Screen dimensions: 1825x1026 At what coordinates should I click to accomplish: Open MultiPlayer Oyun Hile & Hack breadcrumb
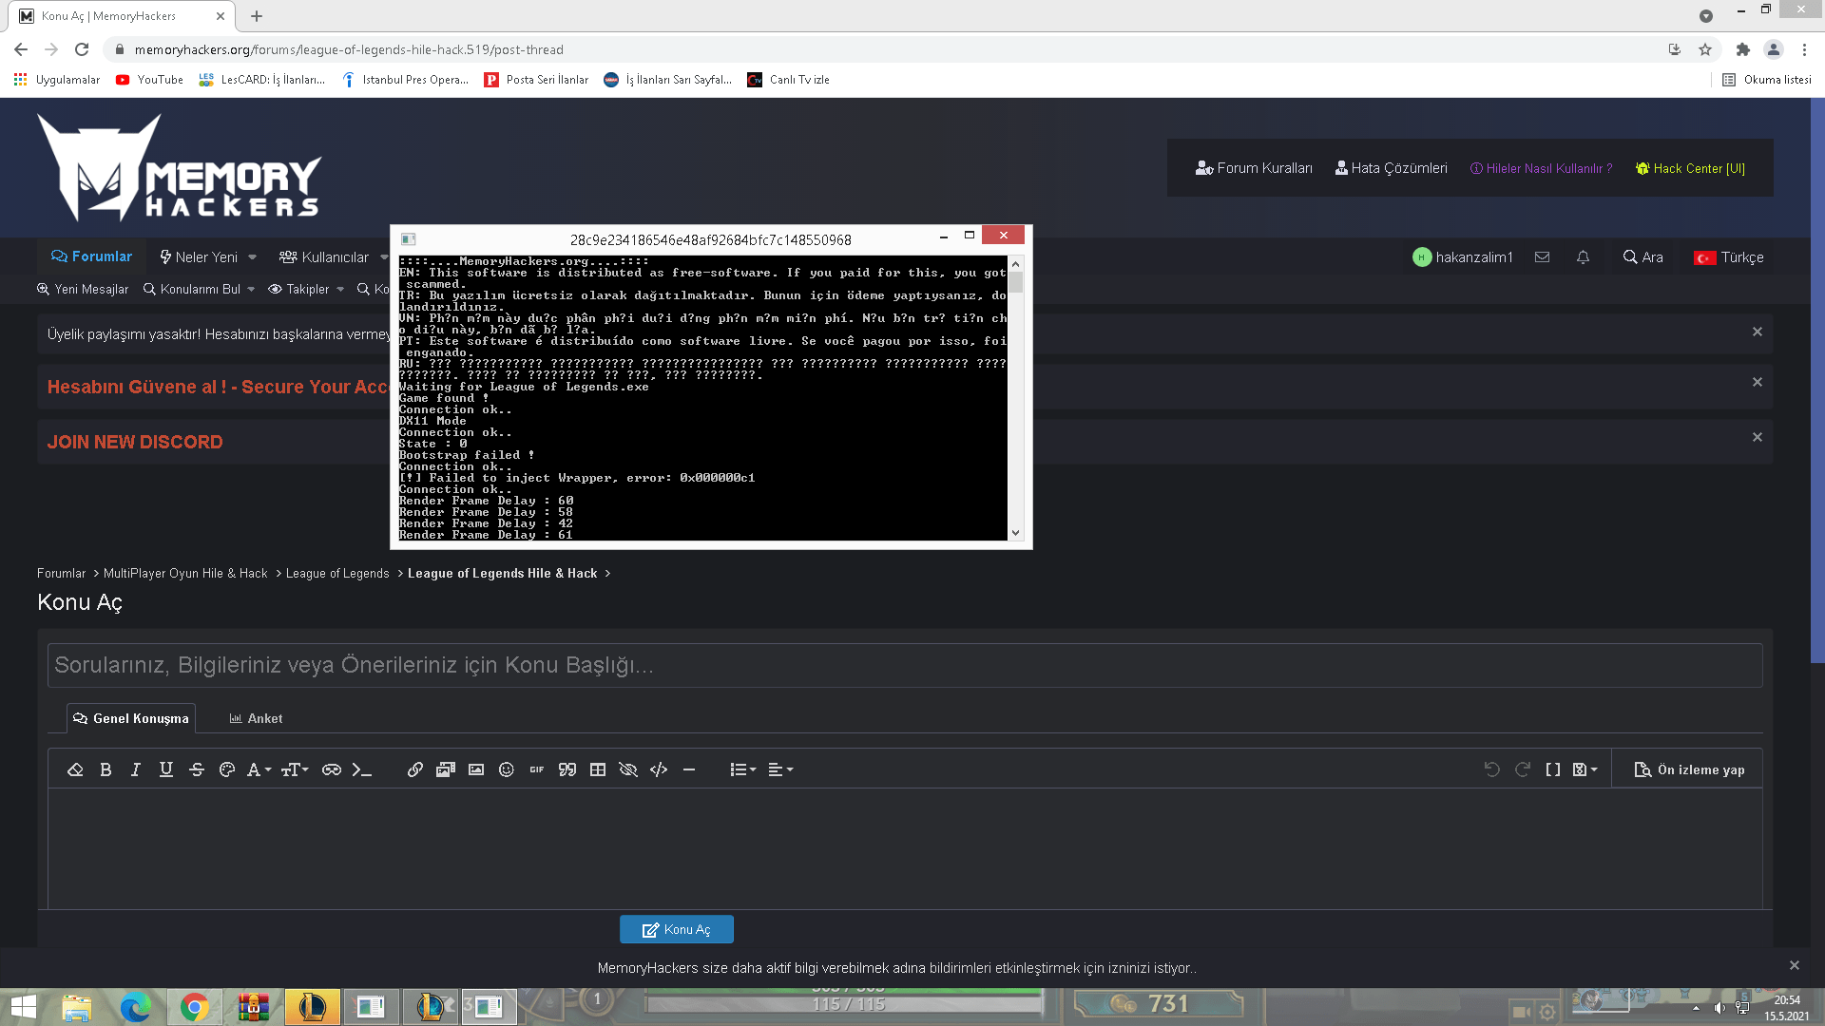(185, 574)
